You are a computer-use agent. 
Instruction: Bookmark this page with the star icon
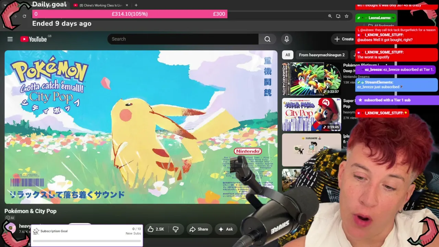point(347,16)
